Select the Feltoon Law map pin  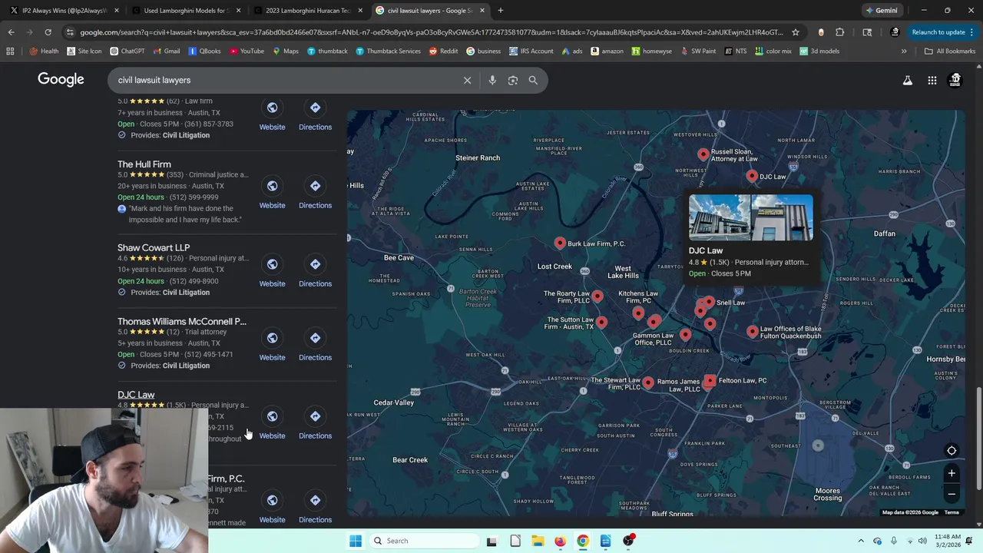tap(710, 380)
